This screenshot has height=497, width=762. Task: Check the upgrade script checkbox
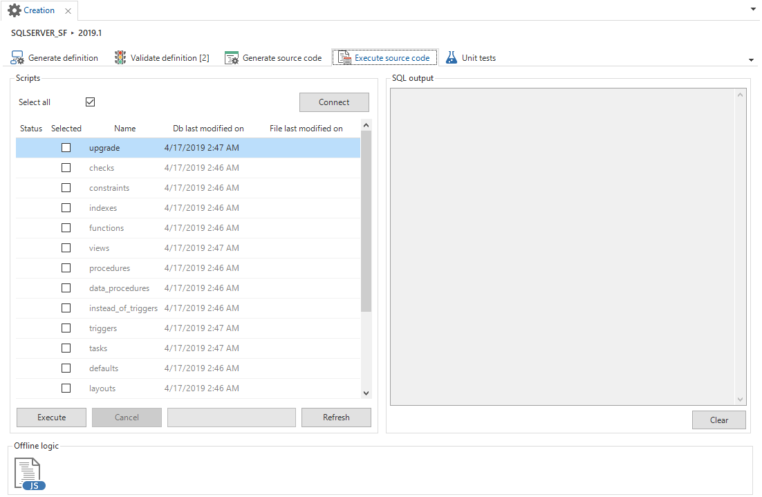click(66, 148)
